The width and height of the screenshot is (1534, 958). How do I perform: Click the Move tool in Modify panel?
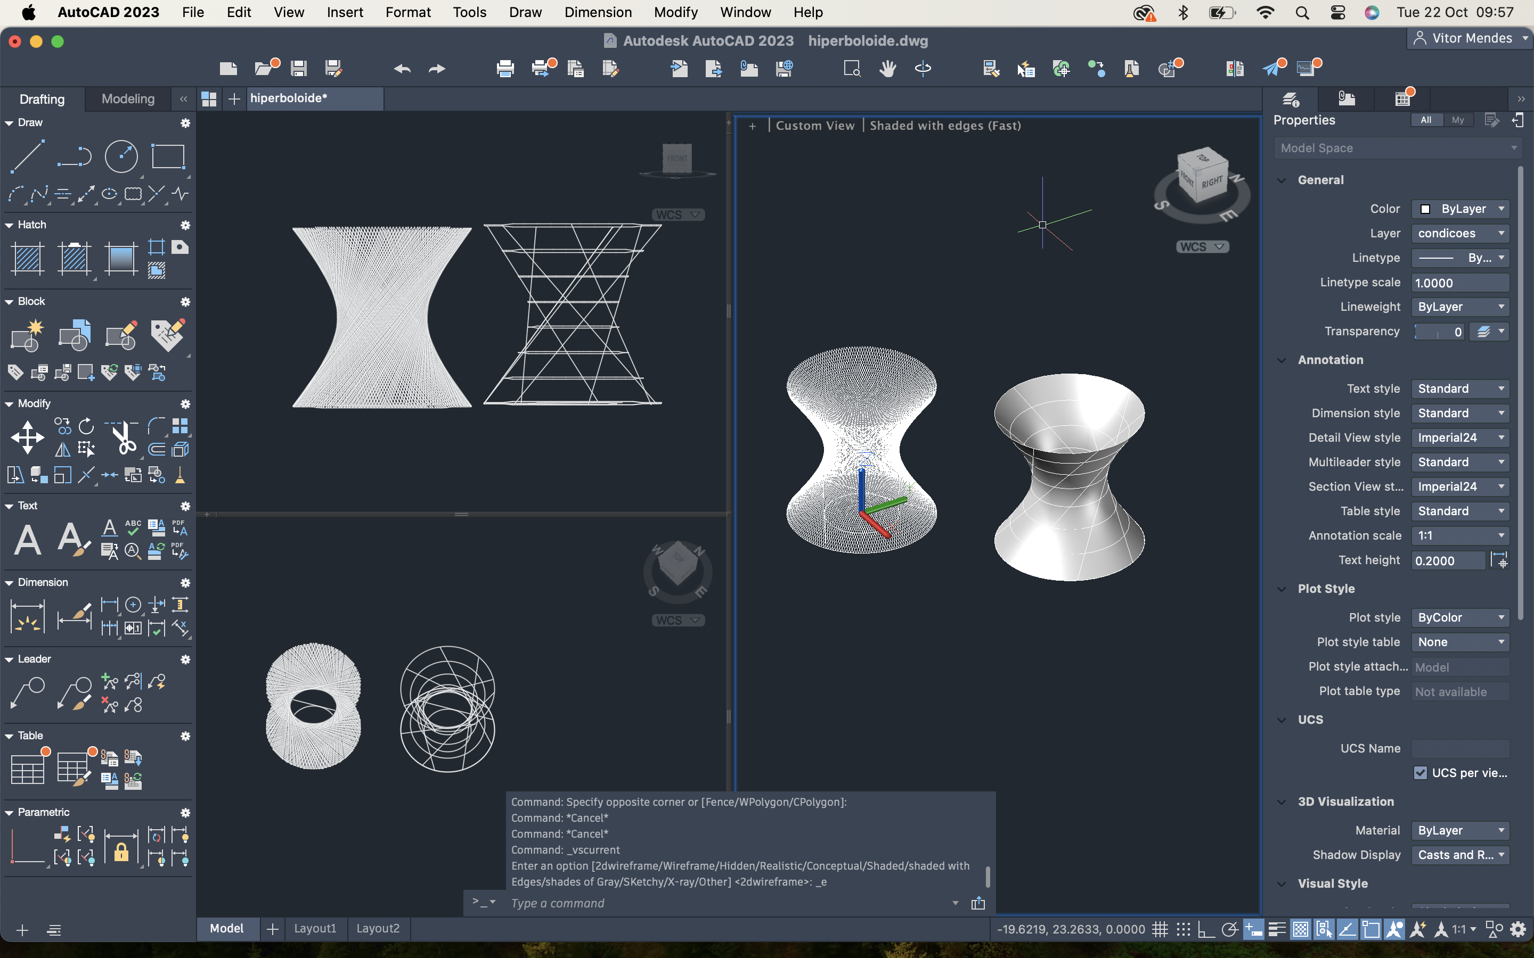coord(27,437)
